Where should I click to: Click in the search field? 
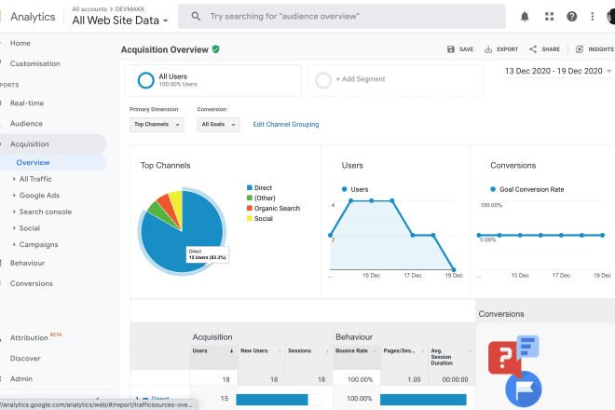point(342,17)
